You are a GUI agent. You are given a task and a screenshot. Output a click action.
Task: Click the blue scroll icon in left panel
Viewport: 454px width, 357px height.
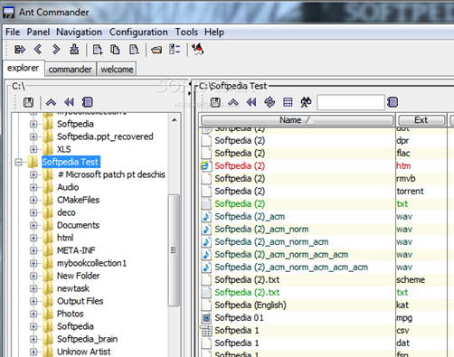click(88, 102)
